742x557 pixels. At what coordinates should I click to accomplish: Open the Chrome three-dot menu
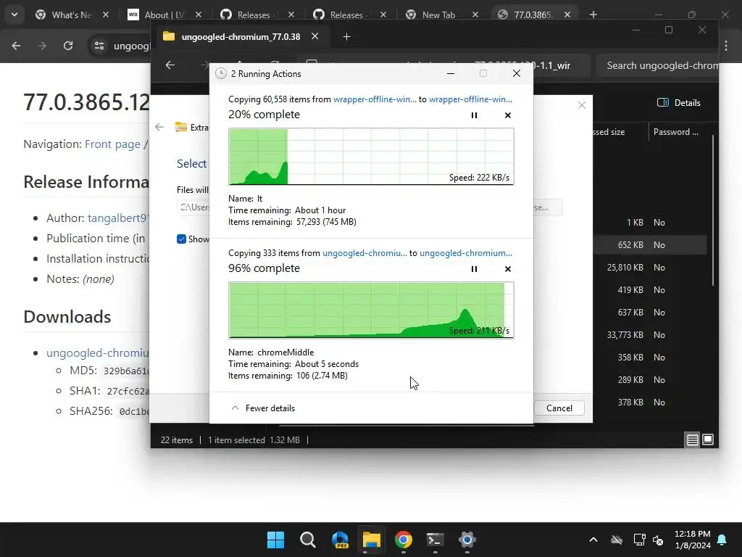click(x=726, y=46)
